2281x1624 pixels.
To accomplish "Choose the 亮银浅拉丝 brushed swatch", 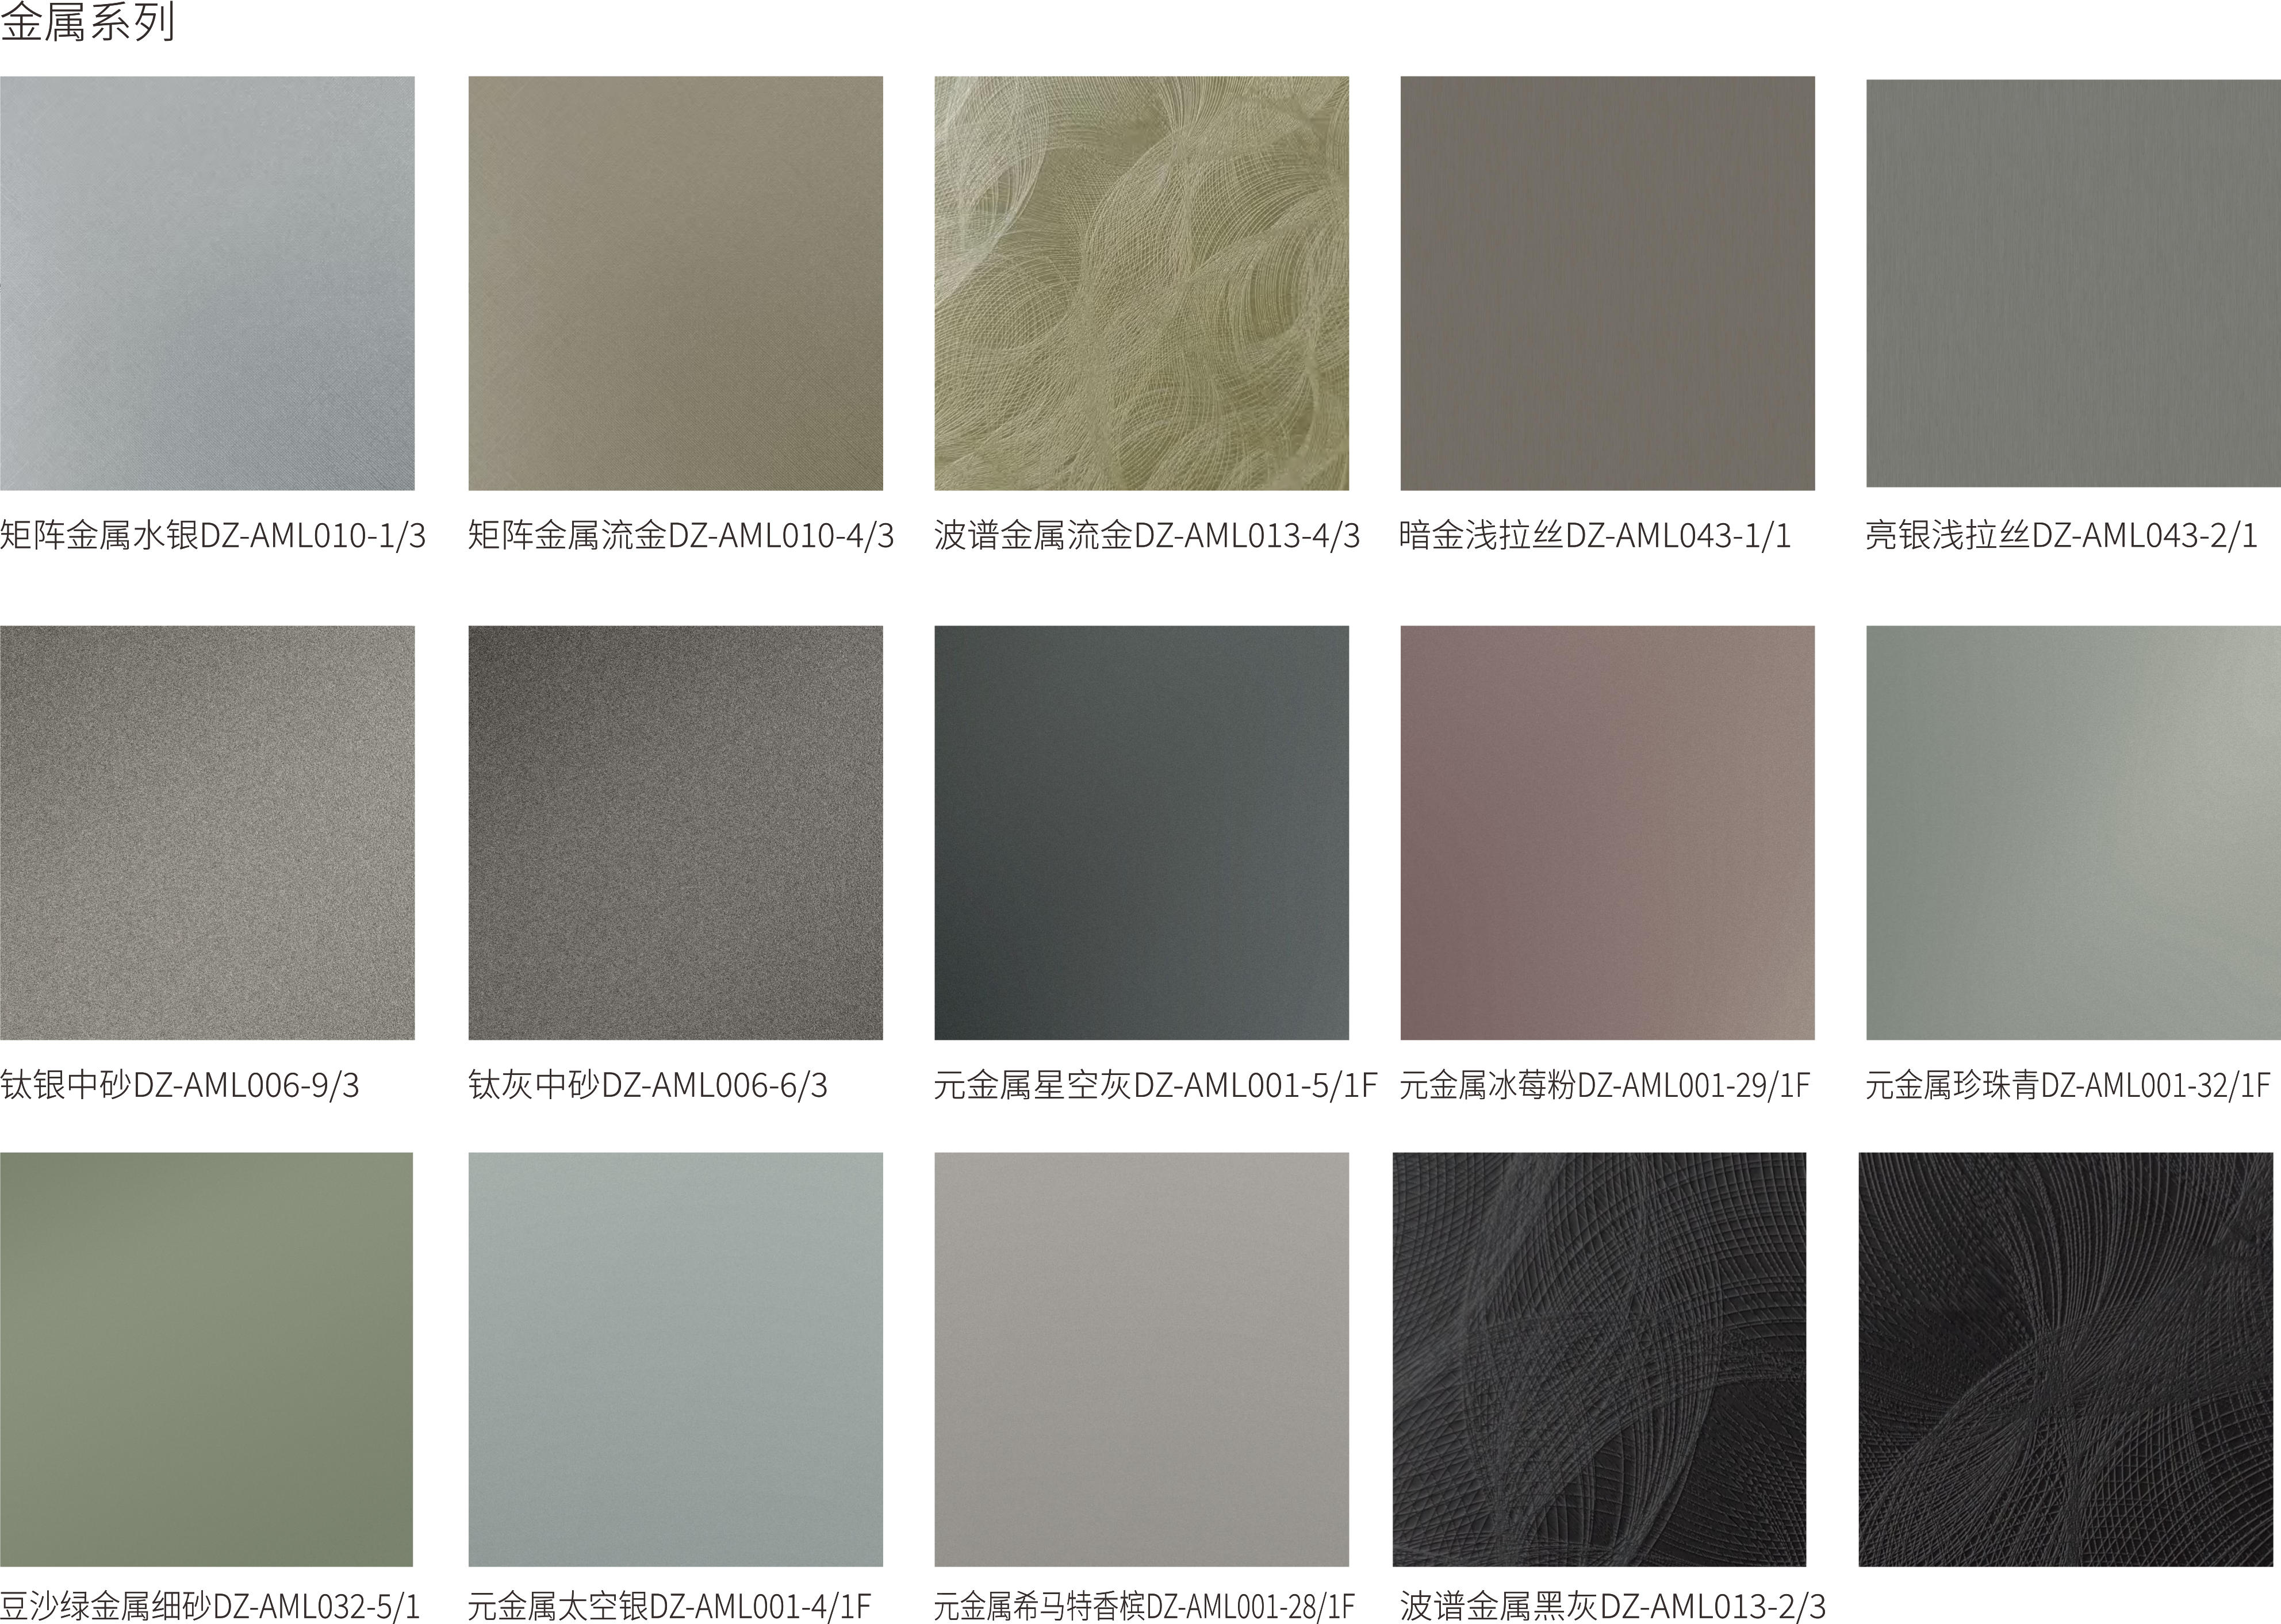I will [x=2073, y=284].
